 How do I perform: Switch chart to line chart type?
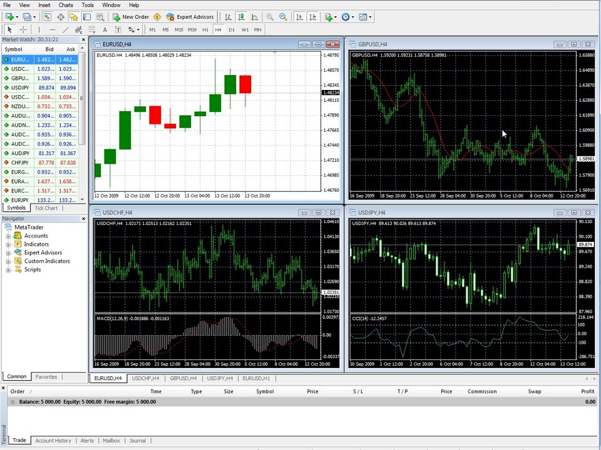tap(255, 17)
